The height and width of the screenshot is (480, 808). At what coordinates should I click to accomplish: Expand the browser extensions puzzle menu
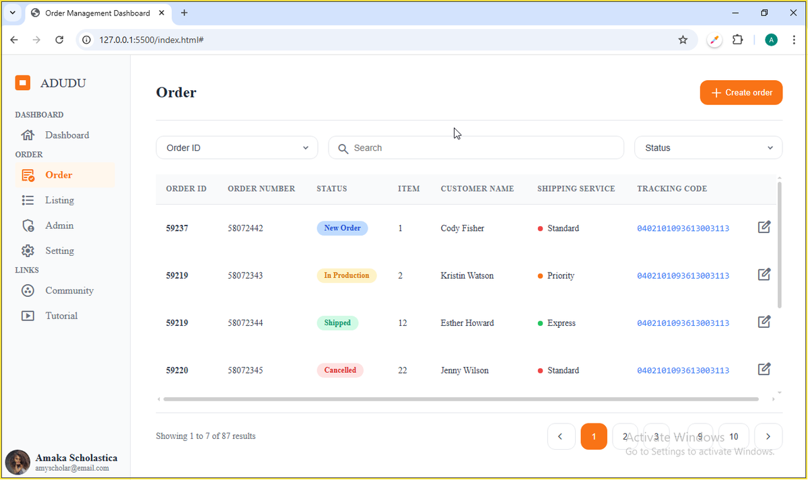point(737,40)
